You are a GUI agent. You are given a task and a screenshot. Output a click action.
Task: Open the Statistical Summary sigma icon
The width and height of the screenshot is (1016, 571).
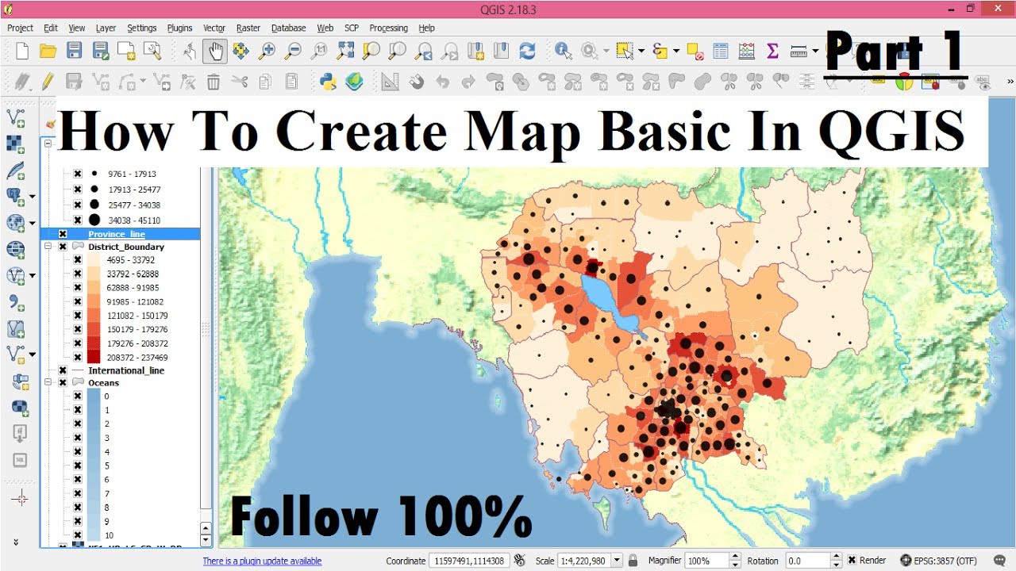click(x=772, y=52)
